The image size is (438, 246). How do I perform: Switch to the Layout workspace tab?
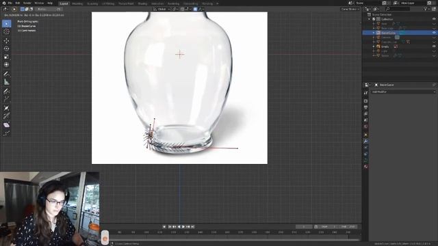coord(64,3)
